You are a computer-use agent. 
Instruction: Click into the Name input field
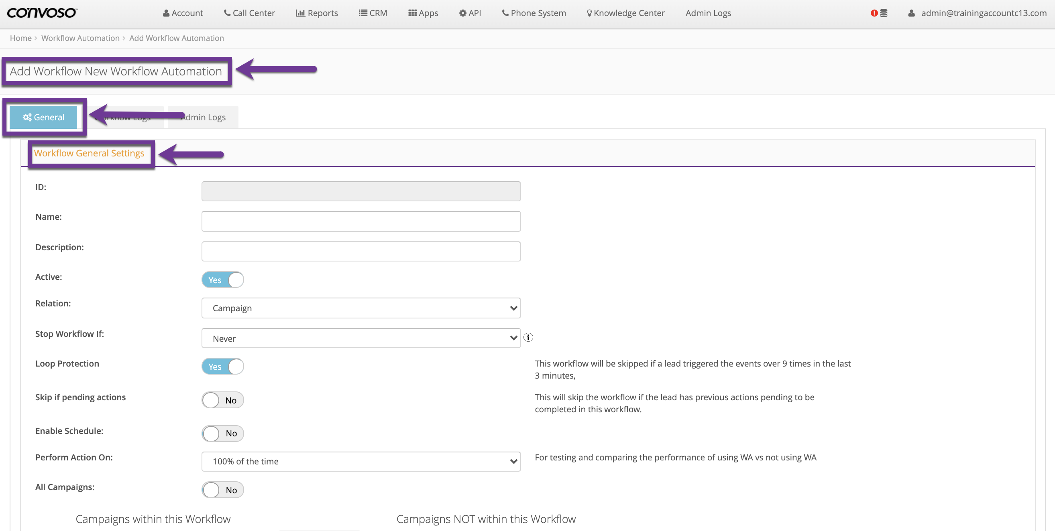pos(361,221)
